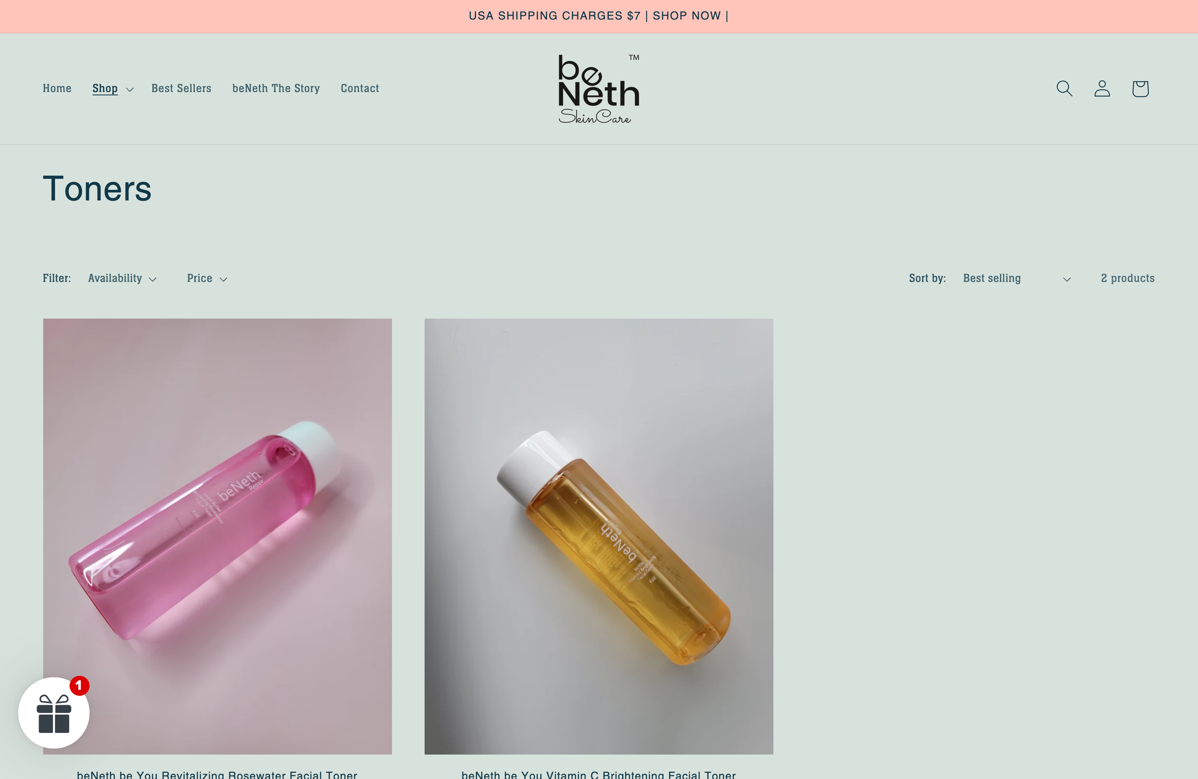Expand the Availability filter
Viewport: 1198px width, 779px height.
tap(122, 278)
